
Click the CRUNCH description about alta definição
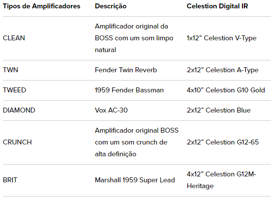pyautogui.click(x=136, y=142)
